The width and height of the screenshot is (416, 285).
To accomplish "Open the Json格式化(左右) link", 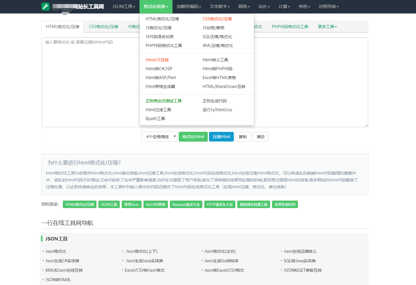I will pos(220,251).
